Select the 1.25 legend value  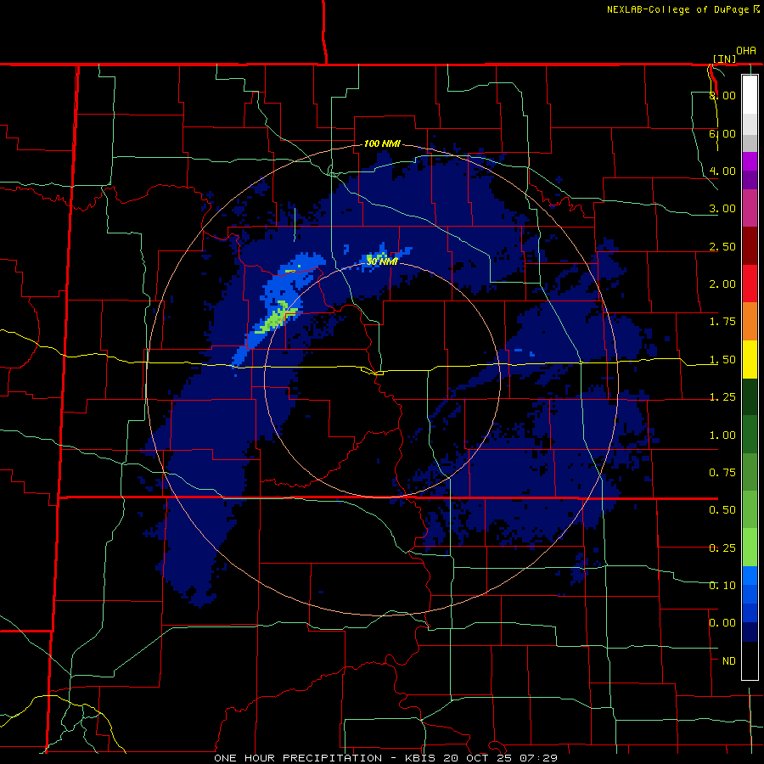[722, 397]
